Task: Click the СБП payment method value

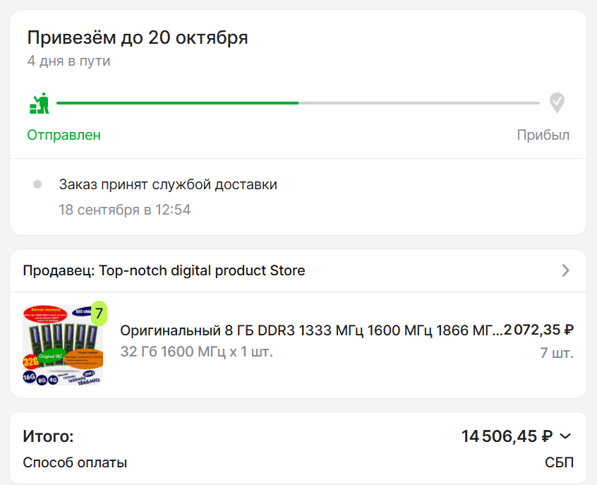Action: [x=559, y=463]
